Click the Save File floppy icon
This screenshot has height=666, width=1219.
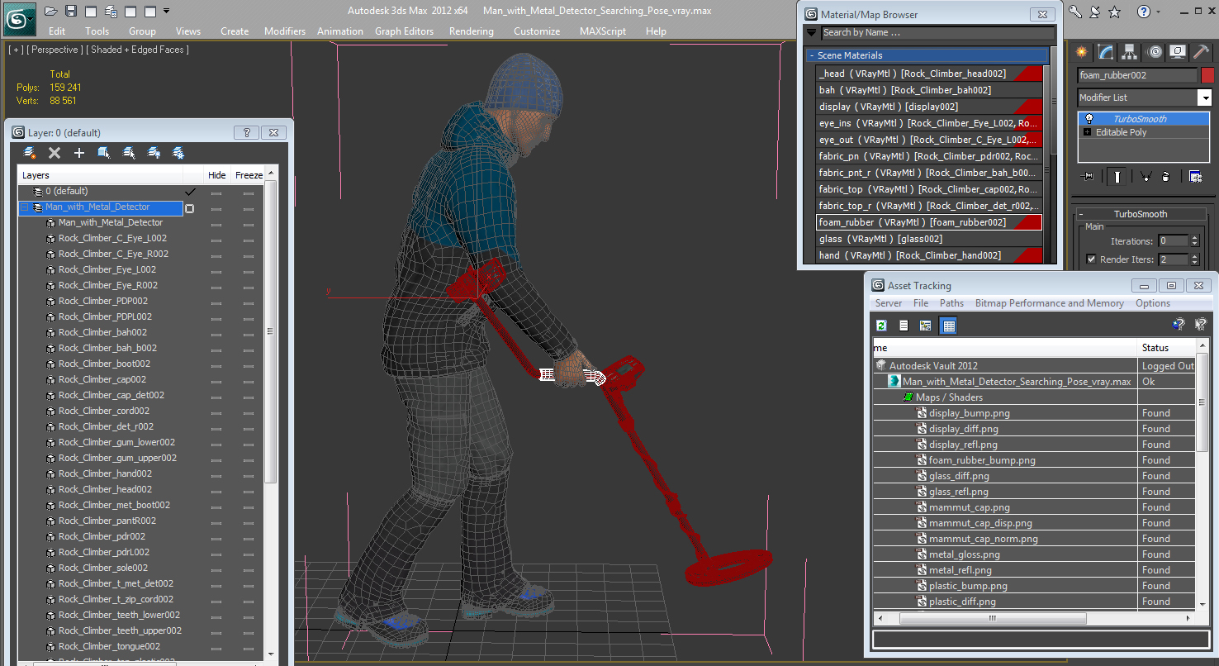[71, 12]
